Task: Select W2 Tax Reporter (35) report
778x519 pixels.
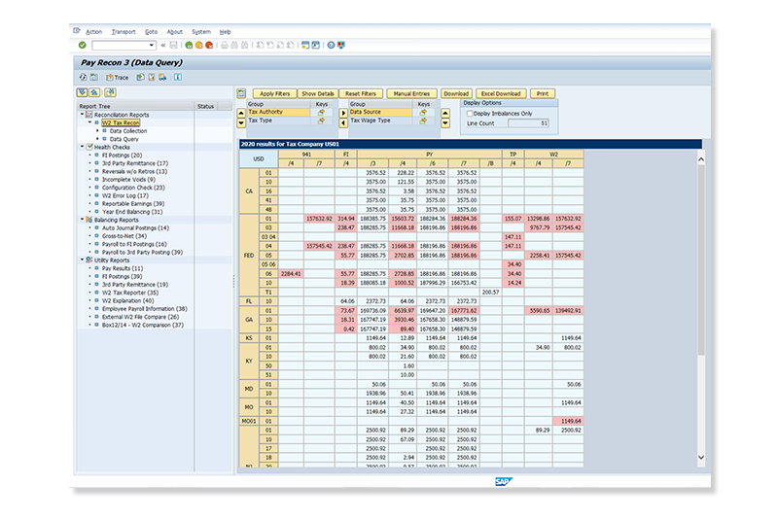Action: (x=130, y=293)
